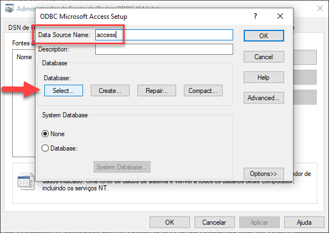The image size is (329, 233).
Task: Expand the dialog with Options>>
Action: tap(264, 174)
